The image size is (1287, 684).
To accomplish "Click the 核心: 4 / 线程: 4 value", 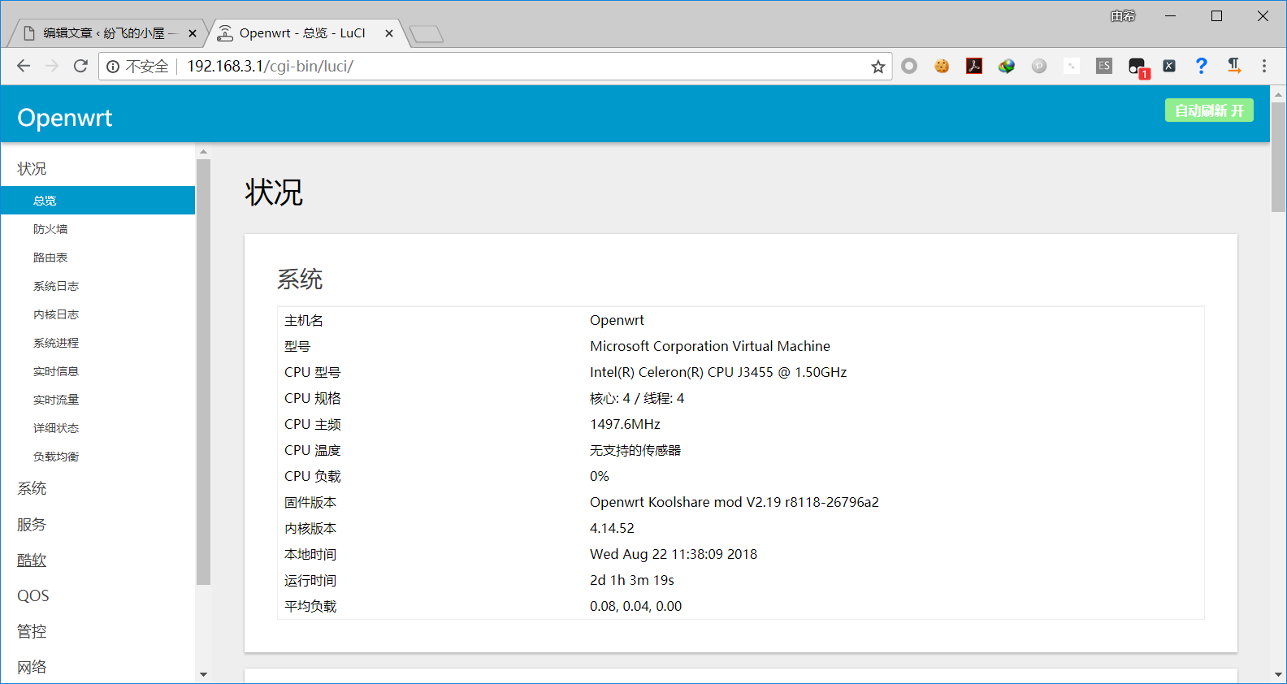I will [x=637, y=398].
